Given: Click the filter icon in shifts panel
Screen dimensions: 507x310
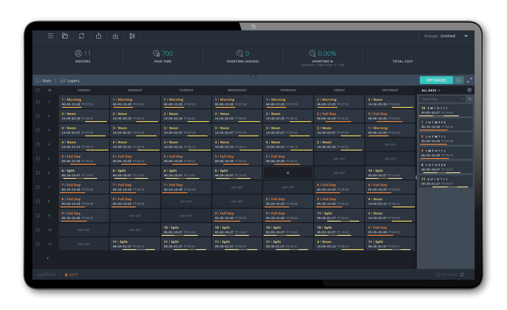Looking at the screenshot, I should click(469, 90).
